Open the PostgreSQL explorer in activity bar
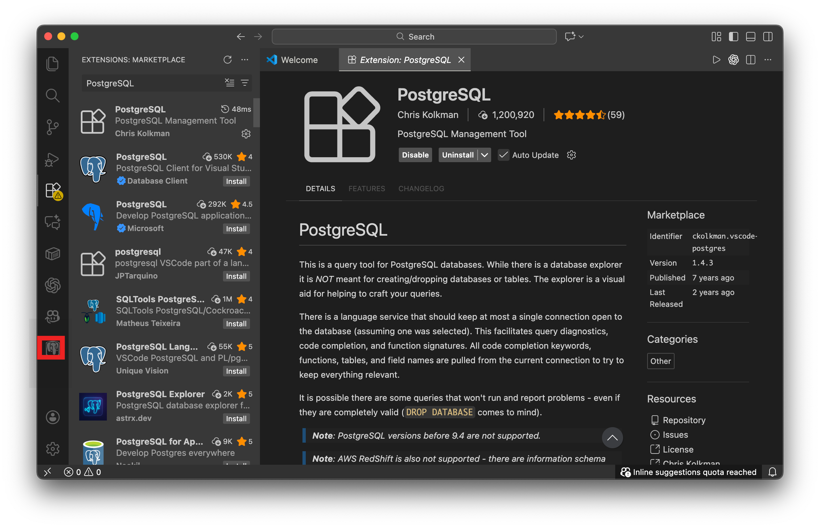Screen dimensions: 820x528 pyautogui.click(x=52, y=348)
